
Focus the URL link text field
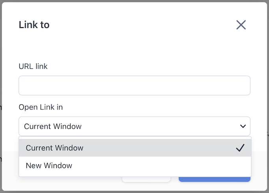coord(134,85)
